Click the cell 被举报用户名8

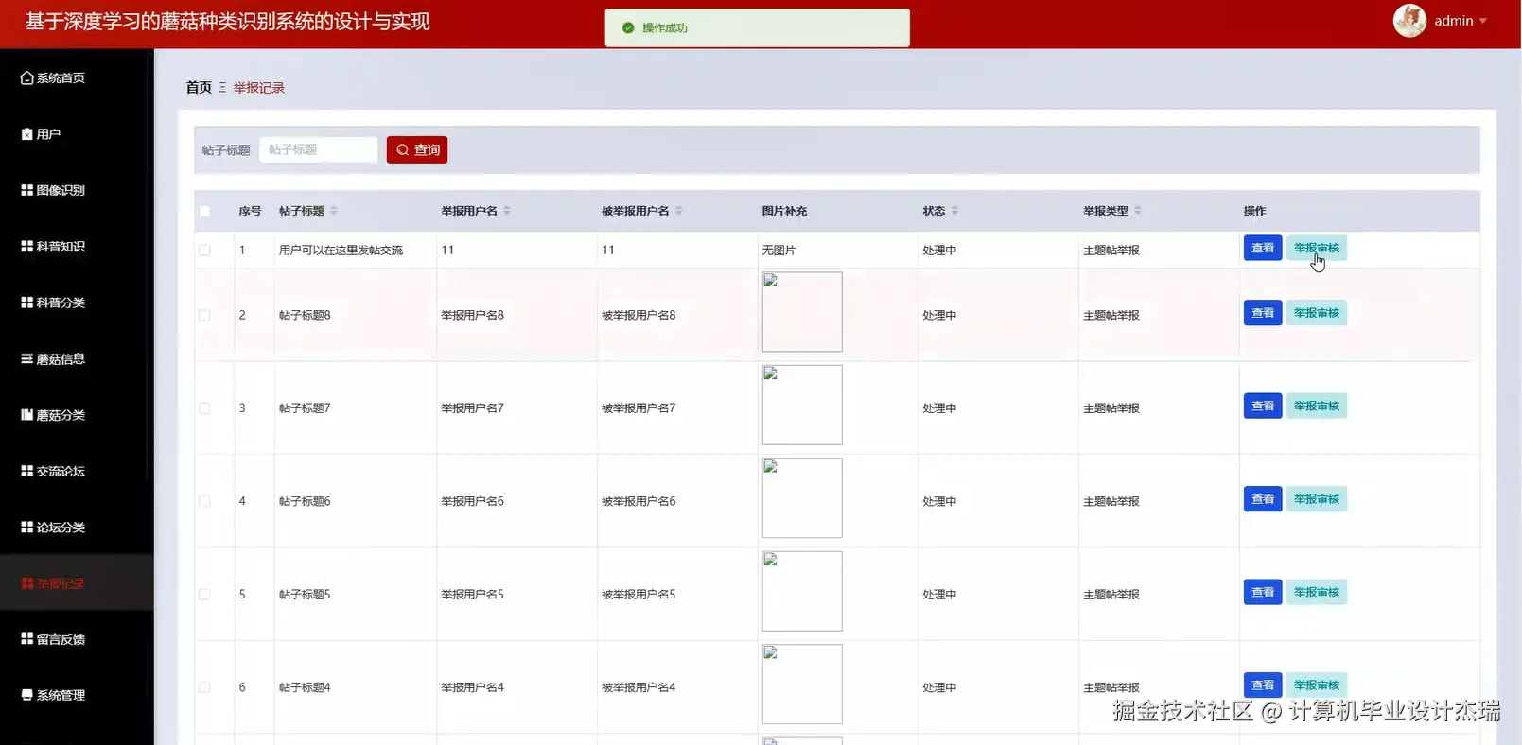639,315
